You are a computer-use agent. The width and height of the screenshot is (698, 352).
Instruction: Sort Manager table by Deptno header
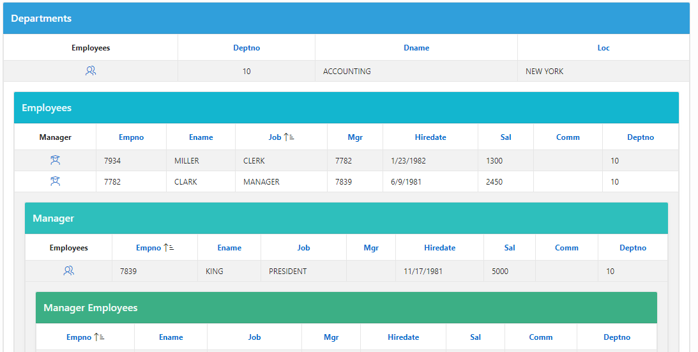pyautogui.click(x=633, y=248)
